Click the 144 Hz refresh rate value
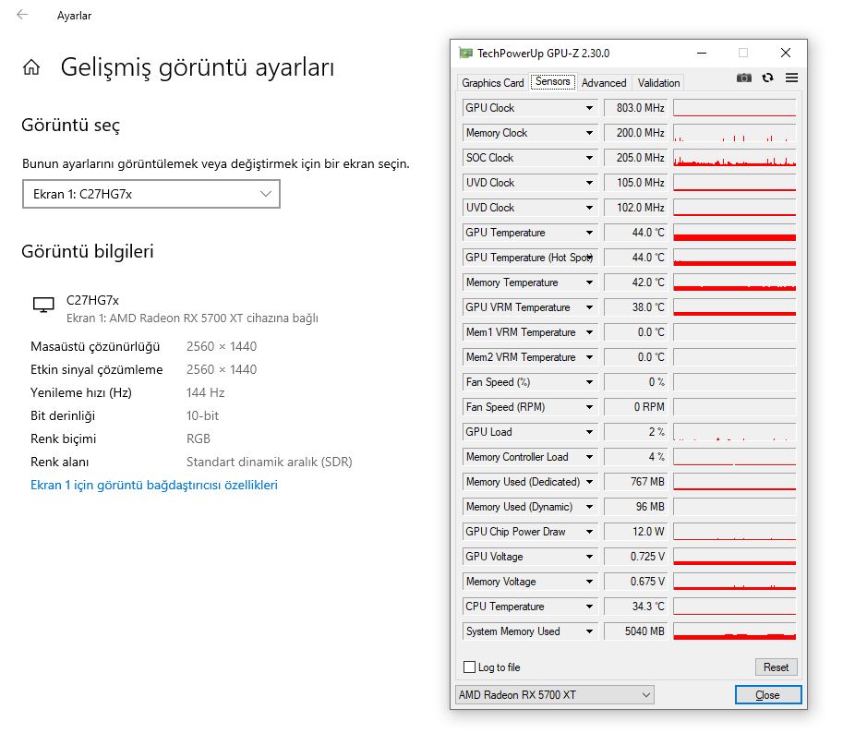The width and height of the screenshot is (855, 745). tap(205, 392)
